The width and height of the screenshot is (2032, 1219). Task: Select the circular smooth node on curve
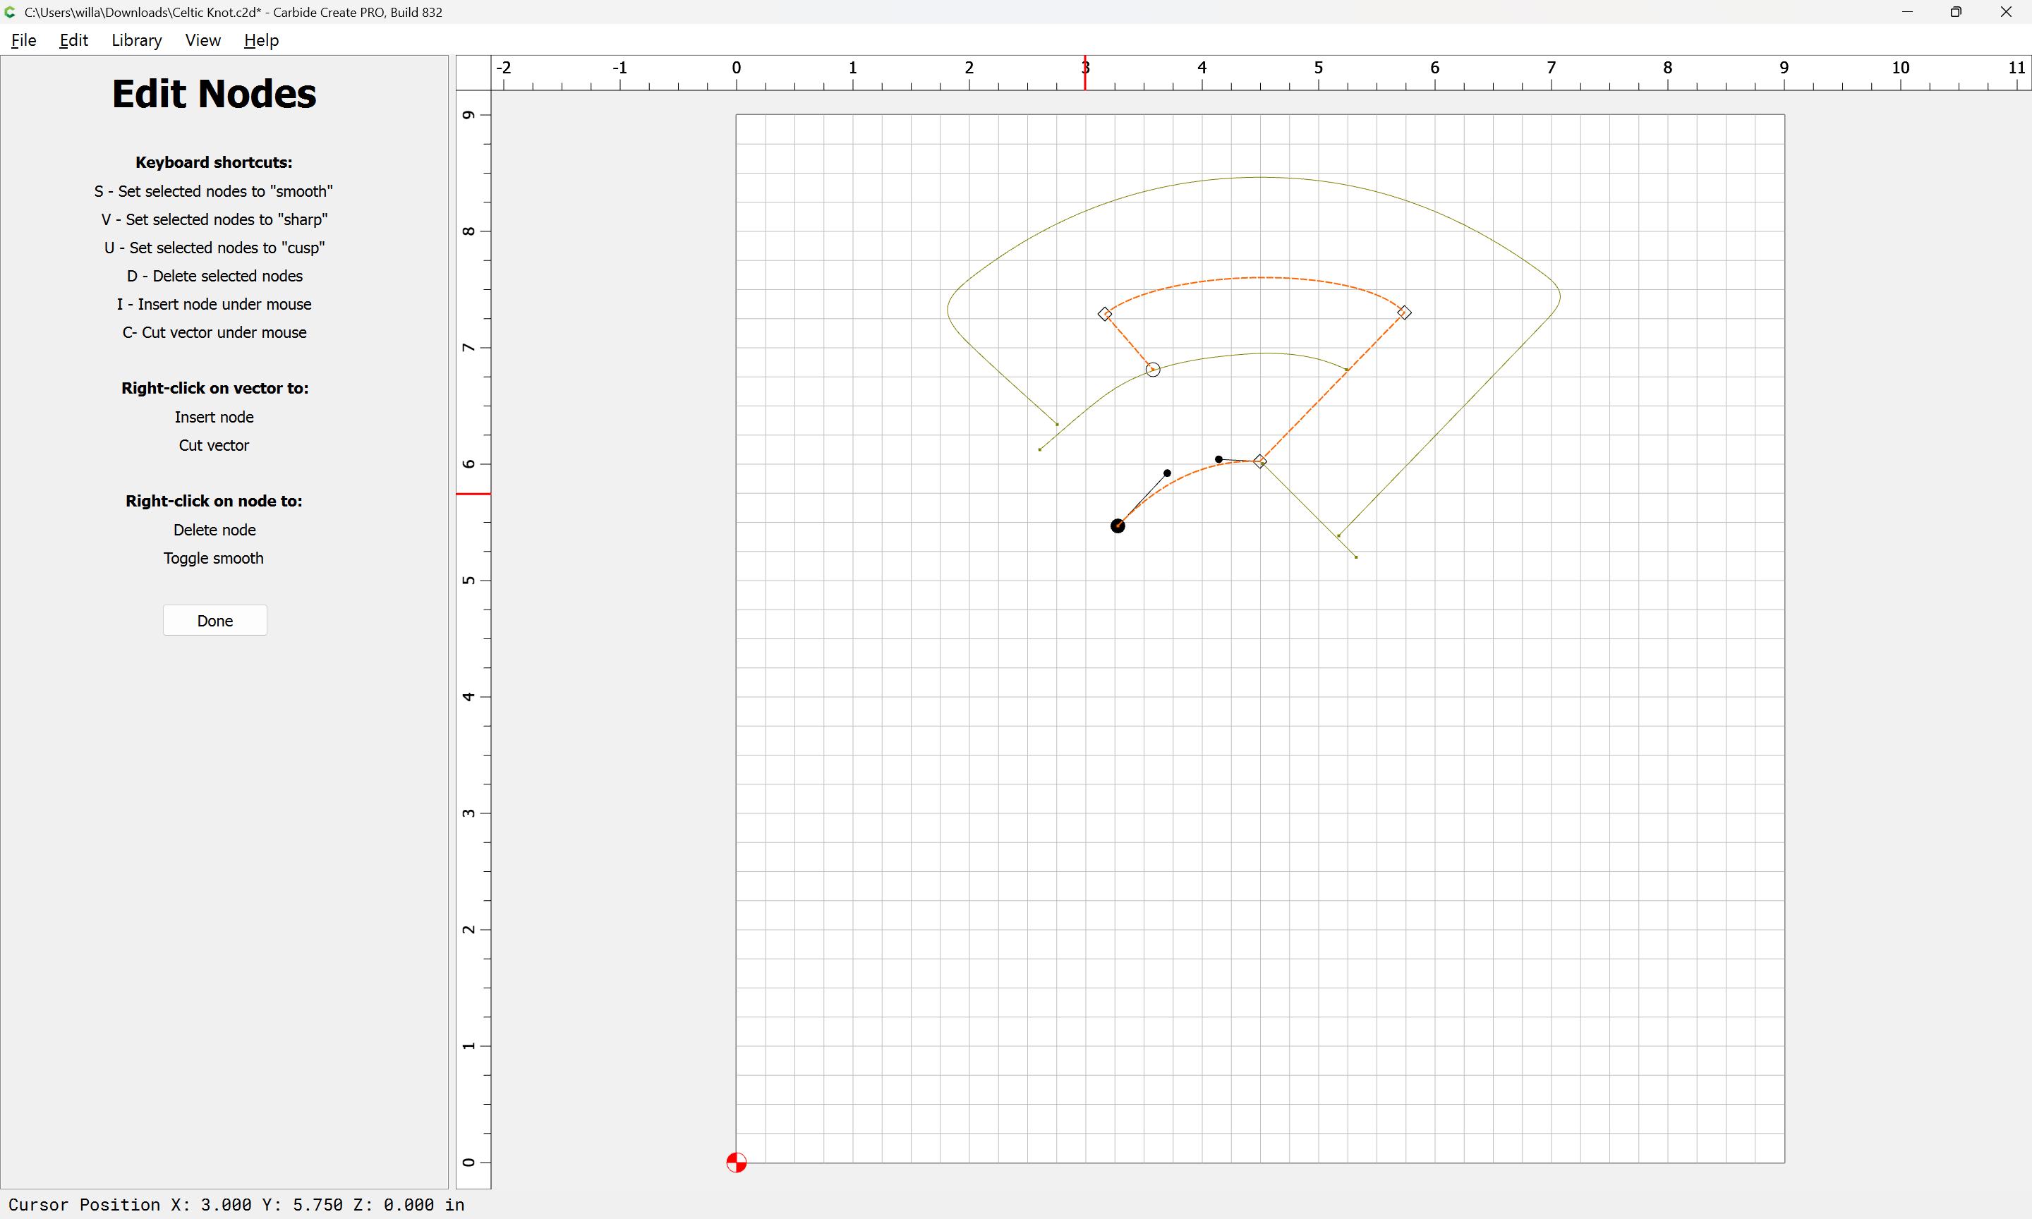click(x=1152, y=370)
